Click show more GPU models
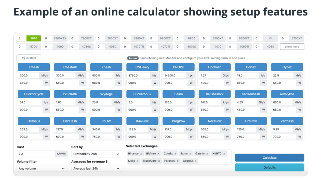323x178 pixels. (292, 47)
